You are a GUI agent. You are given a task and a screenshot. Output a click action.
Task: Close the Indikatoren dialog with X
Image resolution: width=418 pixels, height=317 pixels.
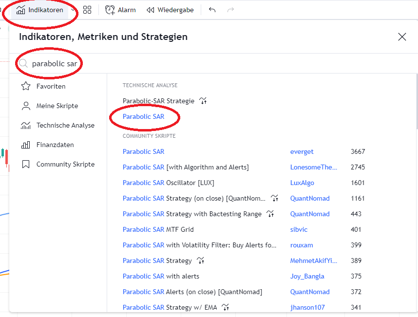click(x=402, y=37)
